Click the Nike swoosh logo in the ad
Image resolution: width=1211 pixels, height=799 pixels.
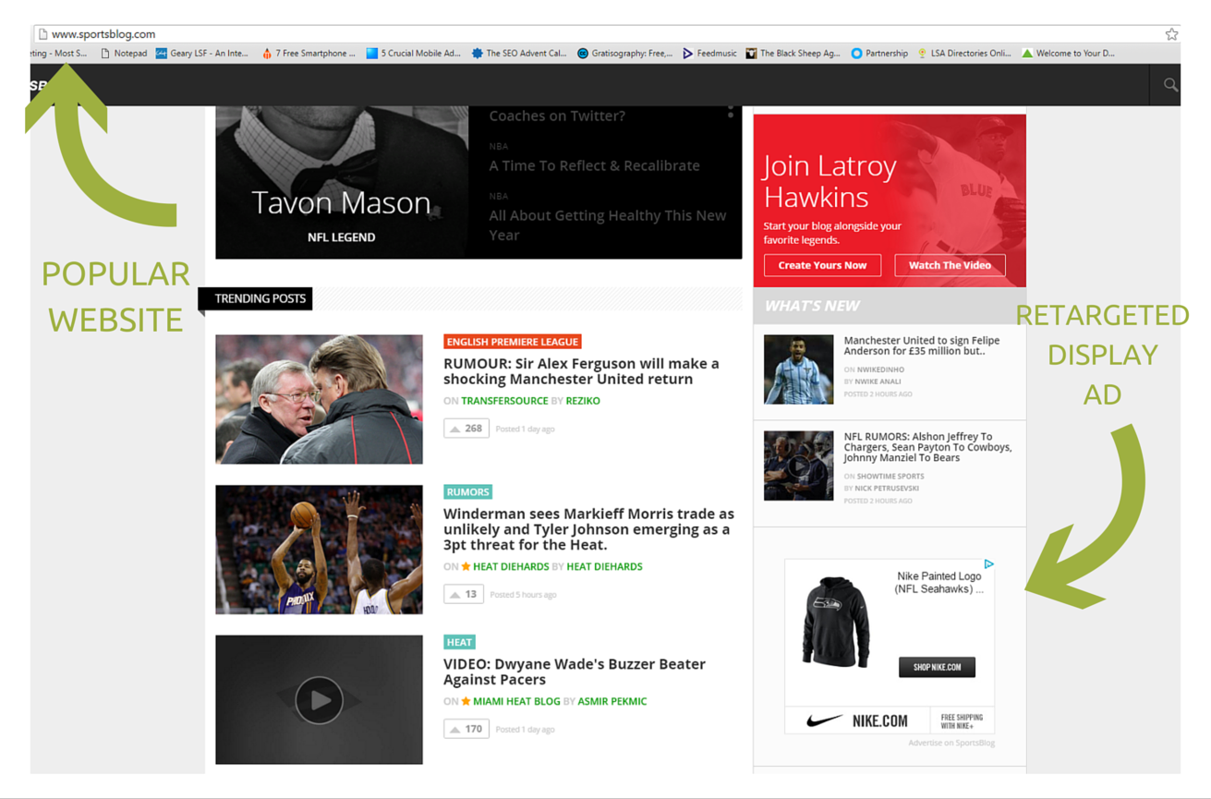pyautogui.click(x=824, y=720)
